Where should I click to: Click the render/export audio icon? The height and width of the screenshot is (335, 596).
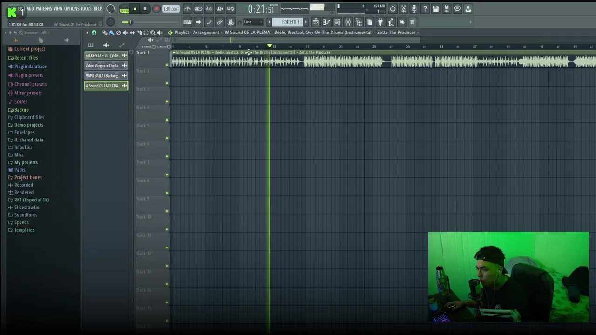[447, 8]
